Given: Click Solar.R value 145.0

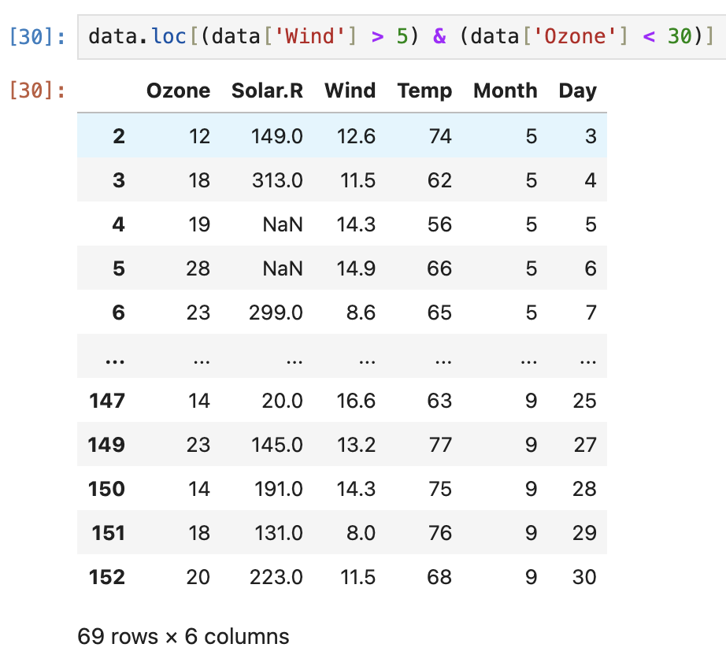Looking at the screenshot, I should (277, 445).
